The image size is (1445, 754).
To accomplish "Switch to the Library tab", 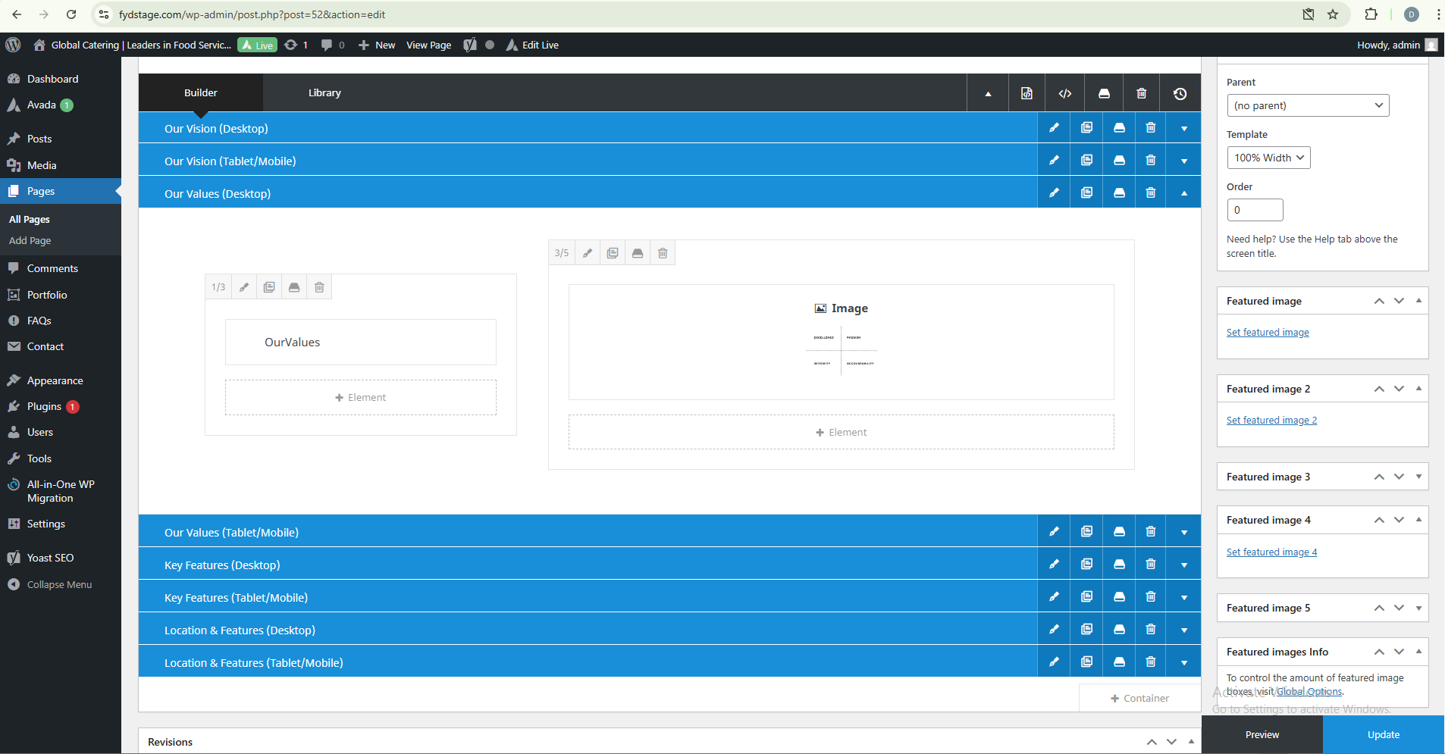I will 324,92.
